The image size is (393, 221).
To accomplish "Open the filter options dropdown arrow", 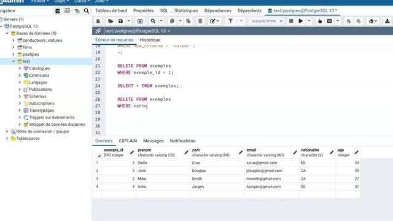I will point(241,21).
